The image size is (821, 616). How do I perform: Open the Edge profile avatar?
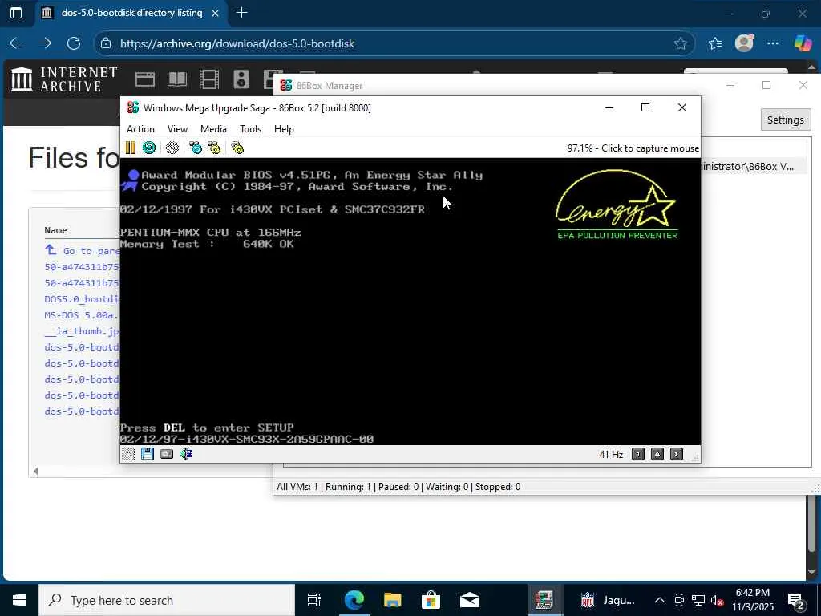pos(744,43)
